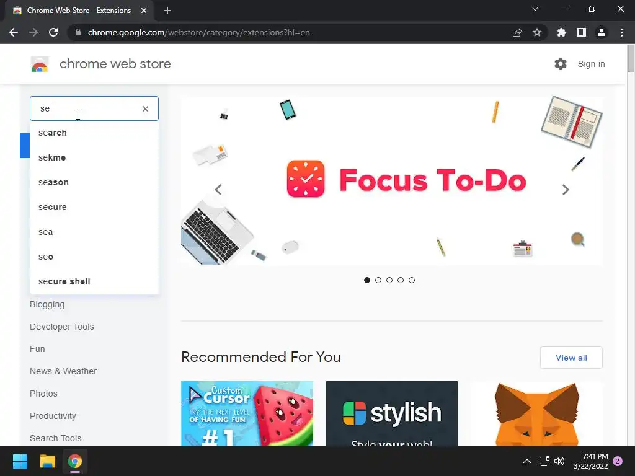Image resolution: width=635 pixels, height=476 pixels.
Task: Choose the "sekme" suggestion
Action: click(x=94, y=157)
